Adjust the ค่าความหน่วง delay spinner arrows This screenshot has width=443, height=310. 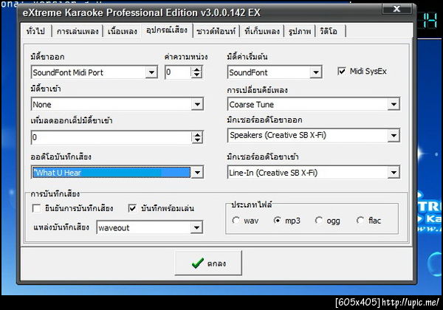[196, 72]
